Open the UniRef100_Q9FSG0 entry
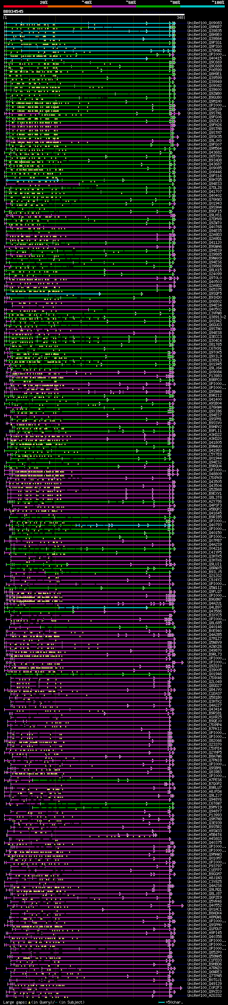This screenshot has height=1005, width=228. tap(204, 46)
